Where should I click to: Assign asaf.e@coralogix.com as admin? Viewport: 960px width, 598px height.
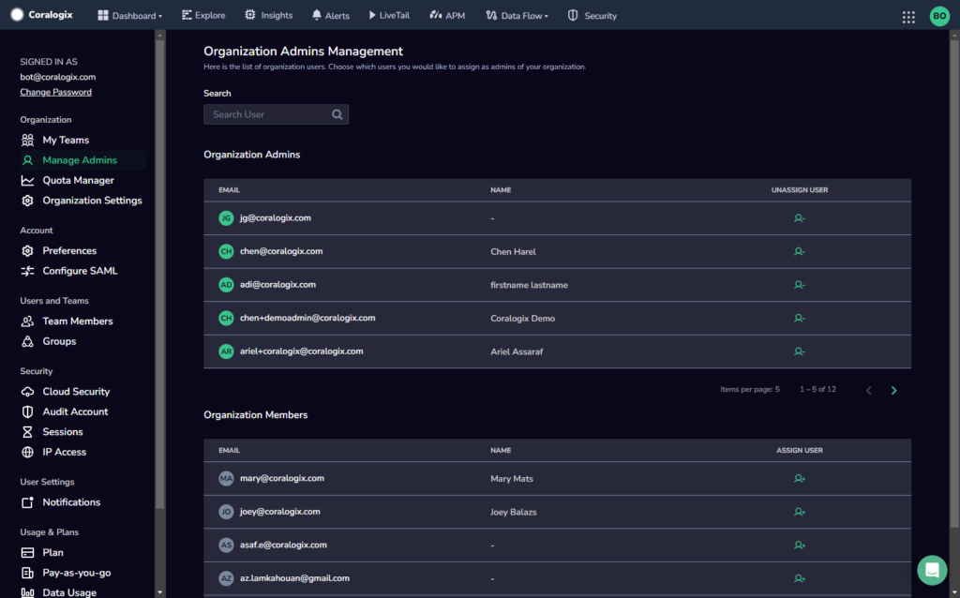pyautogui.click(x=799, y=545)
